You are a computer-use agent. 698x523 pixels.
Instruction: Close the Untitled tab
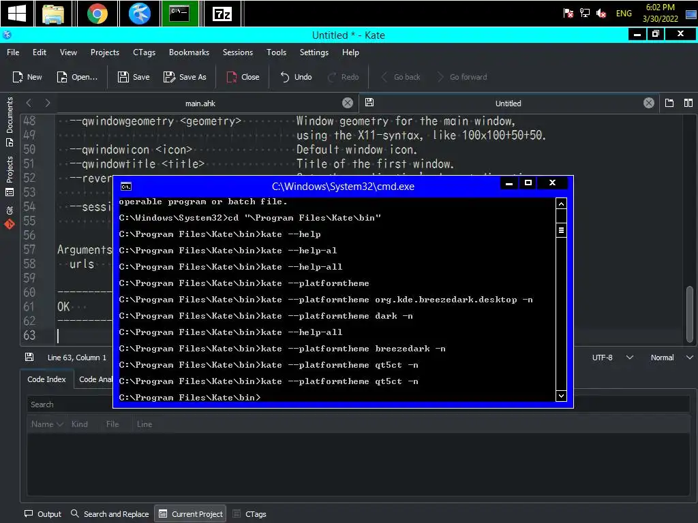[x=649, y=104]
